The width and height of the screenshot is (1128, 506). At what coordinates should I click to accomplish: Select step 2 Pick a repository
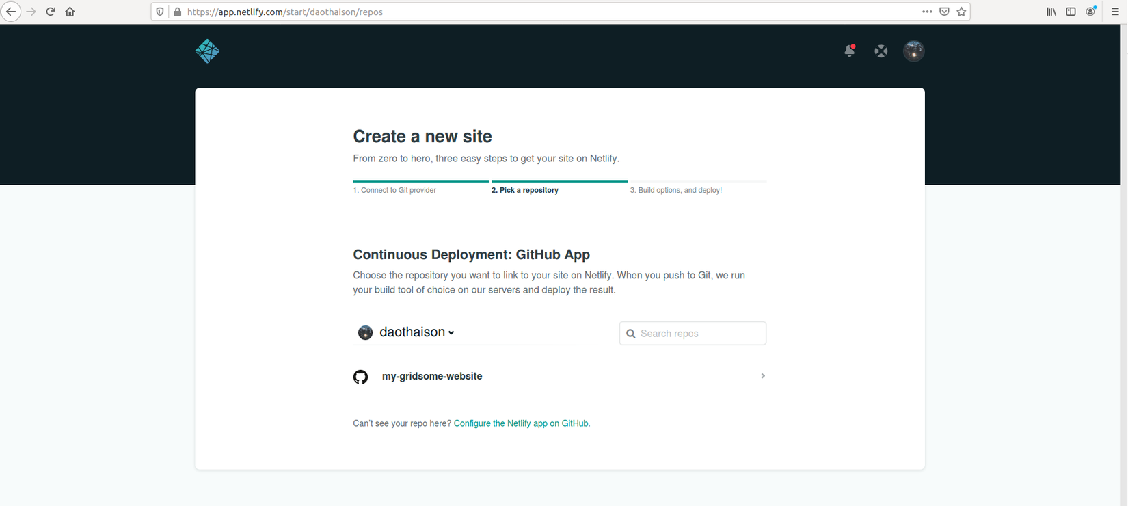point(525,190)
